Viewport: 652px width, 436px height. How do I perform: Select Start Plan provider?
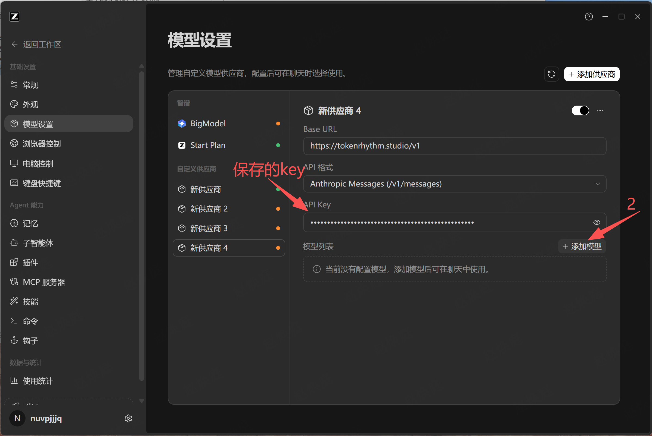pyautogui.click(x=229, y=145)
